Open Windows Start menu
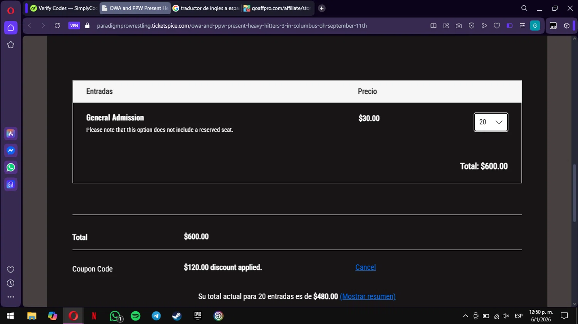The width and height of the screenshot is (578, 324). coord(10,316)
